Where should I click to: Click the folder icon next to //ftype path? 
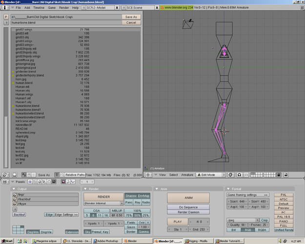pyautogui.click(x=15, y=203)
